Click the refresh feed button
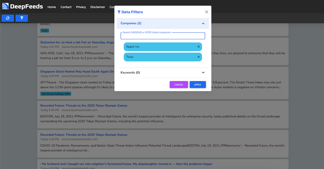This screenshot has width=324, height=169. click(x=8, y=18)
